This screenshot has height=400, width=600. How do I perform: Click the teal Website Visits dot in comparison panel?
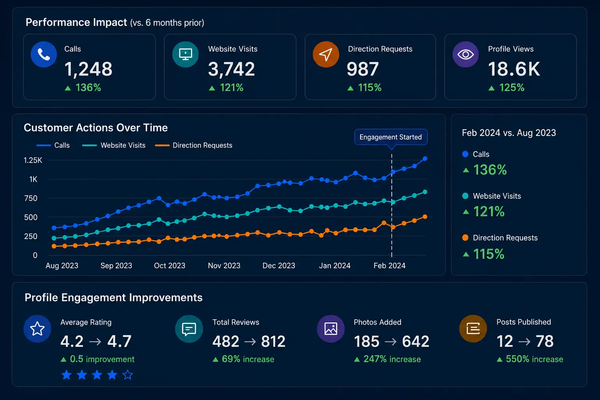(465, 196)
